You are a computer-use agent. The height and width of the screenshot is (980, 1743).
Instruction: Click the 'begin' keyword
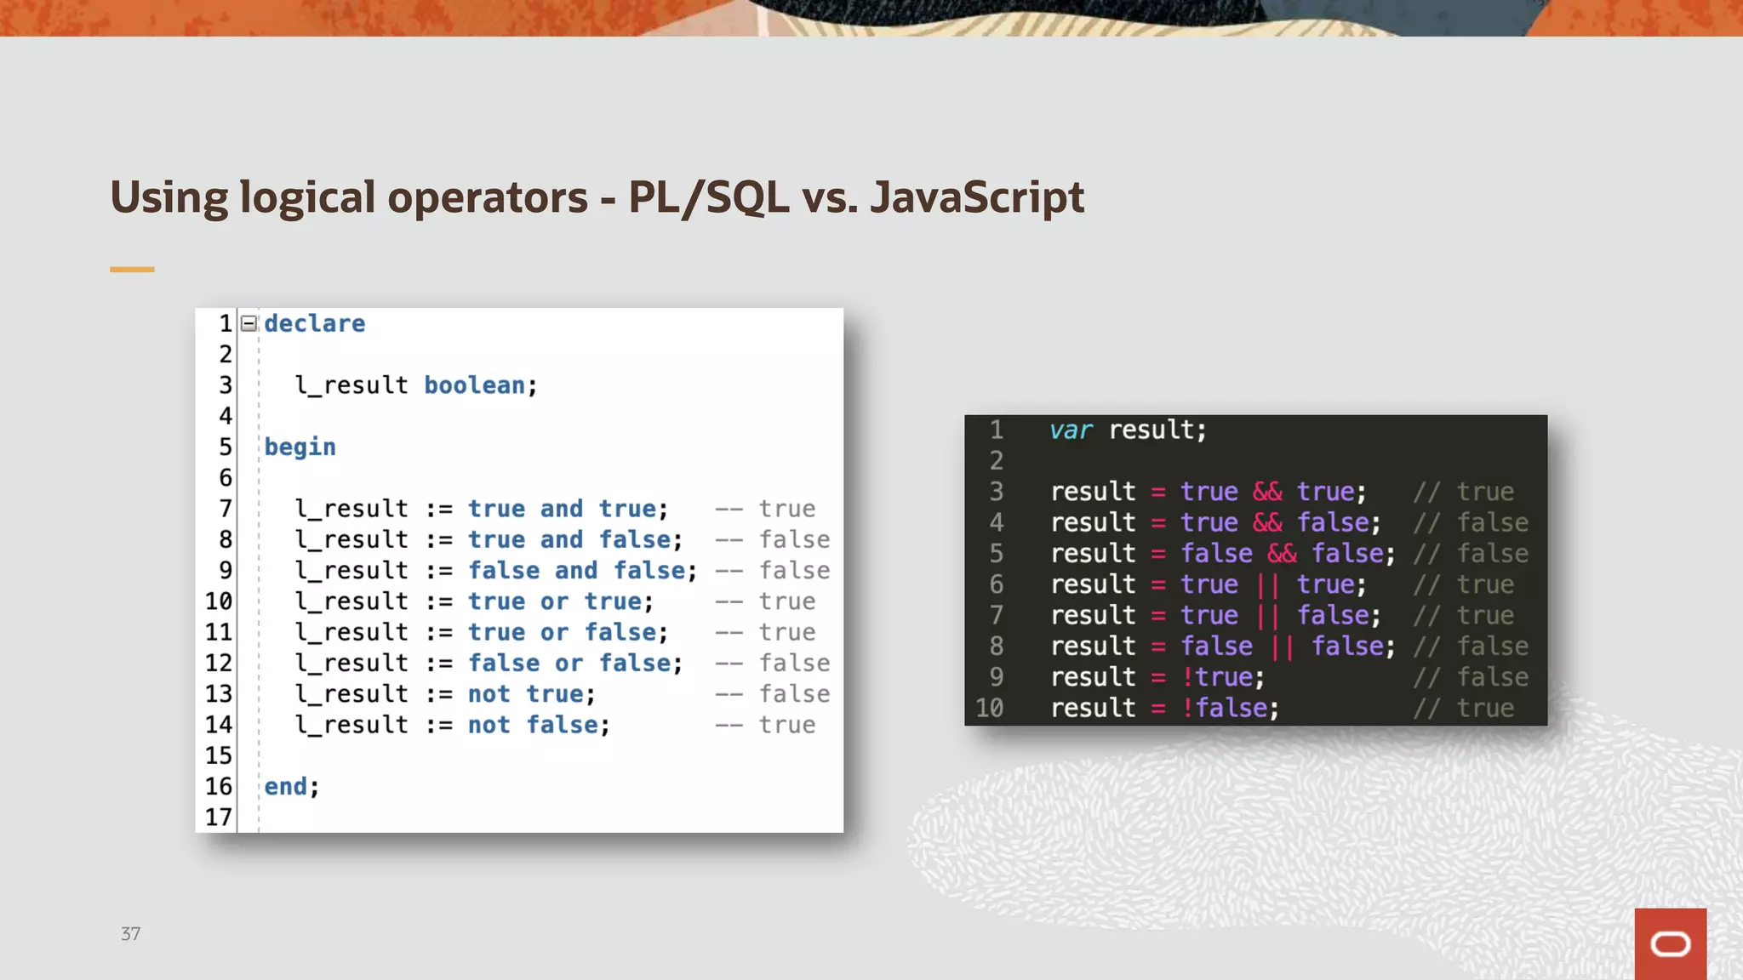coord(300,447)
